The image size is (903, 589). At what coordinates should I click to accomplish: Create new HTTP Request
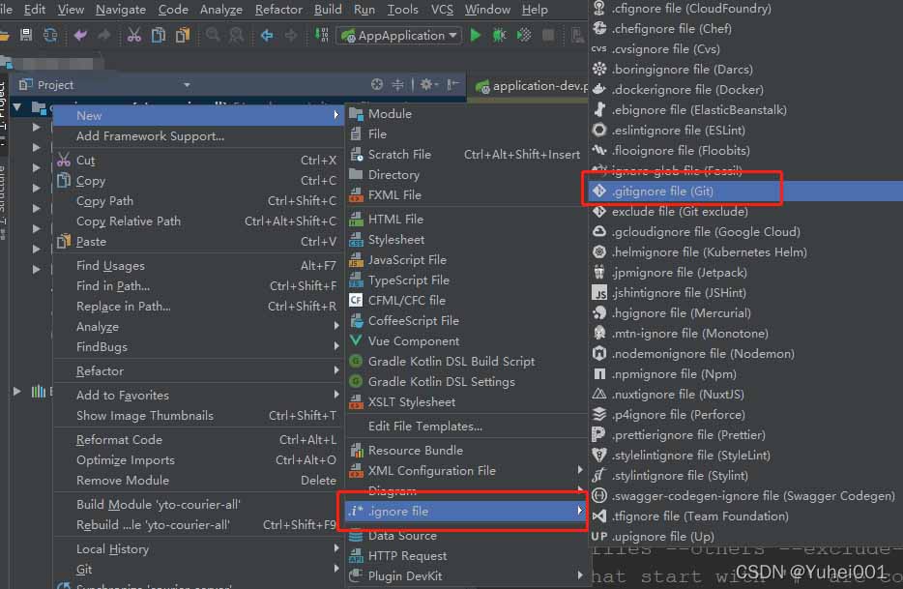coord(466,556)
